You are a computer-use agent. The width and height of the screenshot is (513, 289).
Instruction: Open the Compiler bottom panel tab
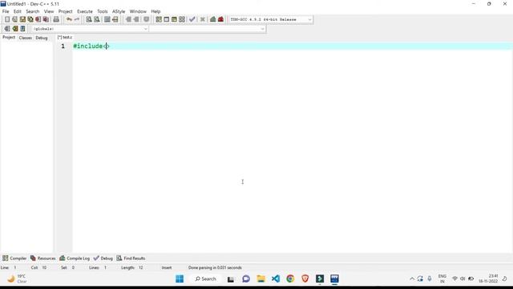click(x=14, y=258)
